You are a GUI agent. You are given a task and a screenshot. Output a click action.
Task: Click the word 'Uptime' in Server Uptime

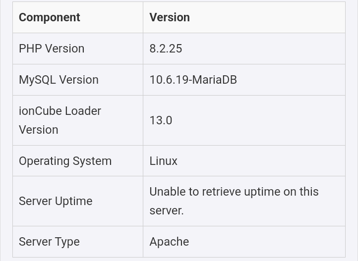[73, 201]
